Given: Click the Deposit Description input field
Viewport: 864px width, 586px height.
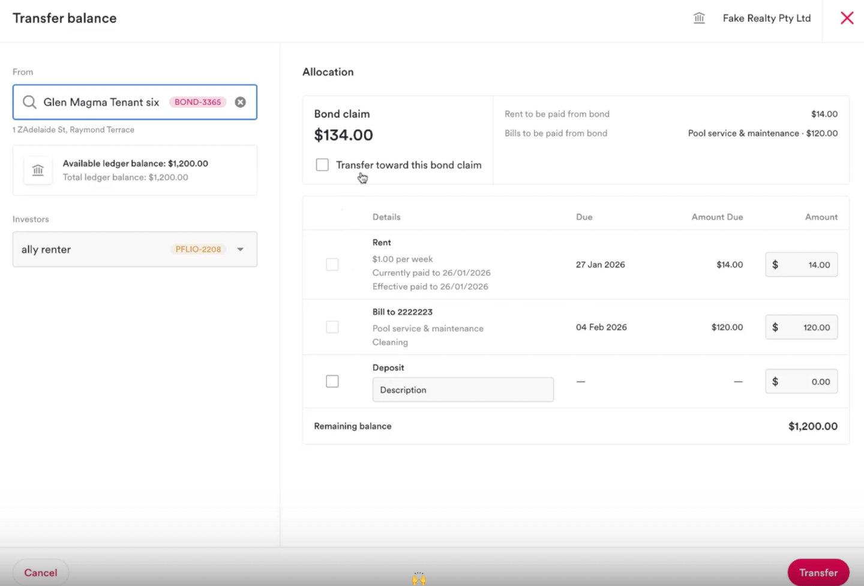Looking at the screenshot, I should [463, 389].
